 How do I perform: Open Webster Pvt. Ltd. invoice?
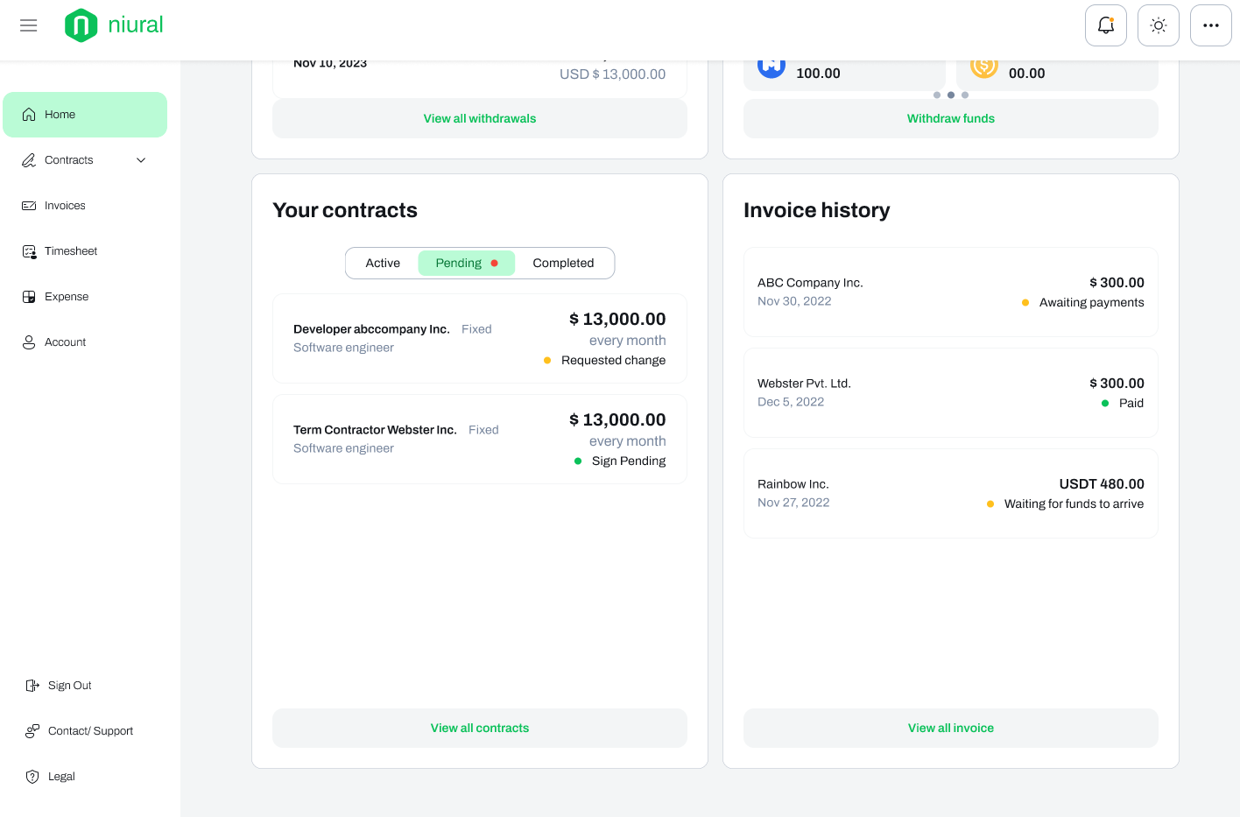(x=951, y=392)
